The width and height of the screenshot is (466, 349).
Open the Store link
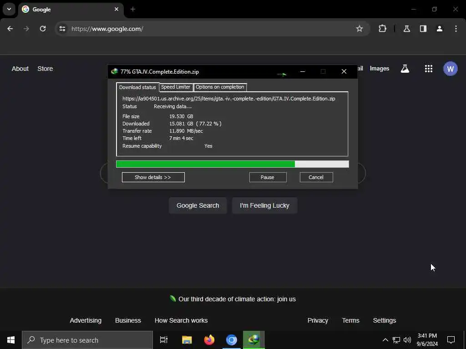(45, 69)
